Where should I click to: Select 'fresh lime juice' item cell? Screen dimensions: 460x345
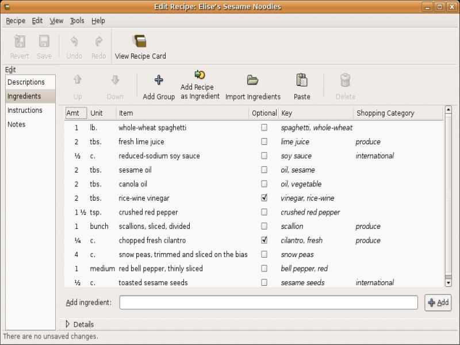click(141, 141)
